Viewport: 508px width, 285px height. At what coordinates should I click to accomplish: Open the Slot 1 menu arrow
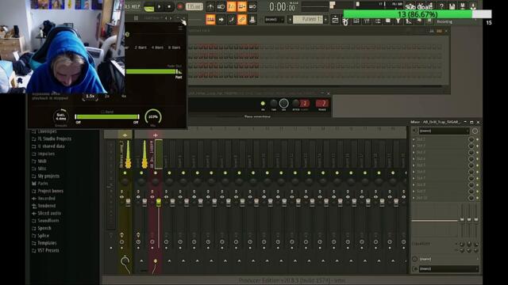pyautogui.click(x=414, y=139)
